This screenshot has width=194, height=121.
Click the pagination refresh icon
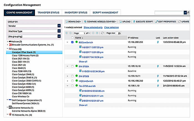click(x=103, y=33)
